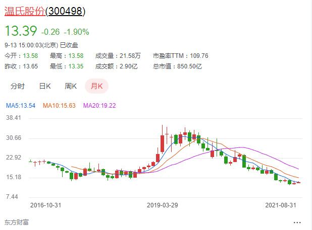Select the 月K chart tab
The image size is (312, 230).
click(x=97, y=86)
